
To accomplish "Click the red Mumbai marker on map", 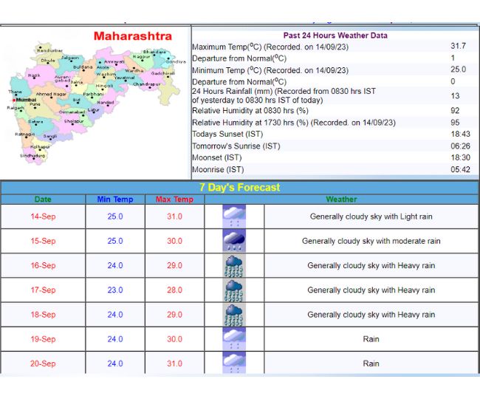I will tap(13, 100).
